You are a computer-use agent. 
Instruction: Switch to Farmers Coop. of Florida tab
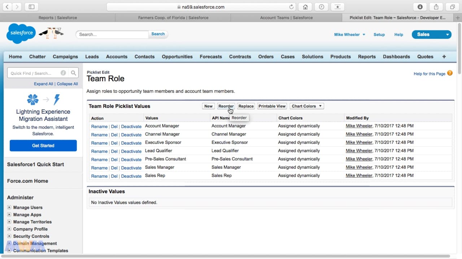point(173,18)
